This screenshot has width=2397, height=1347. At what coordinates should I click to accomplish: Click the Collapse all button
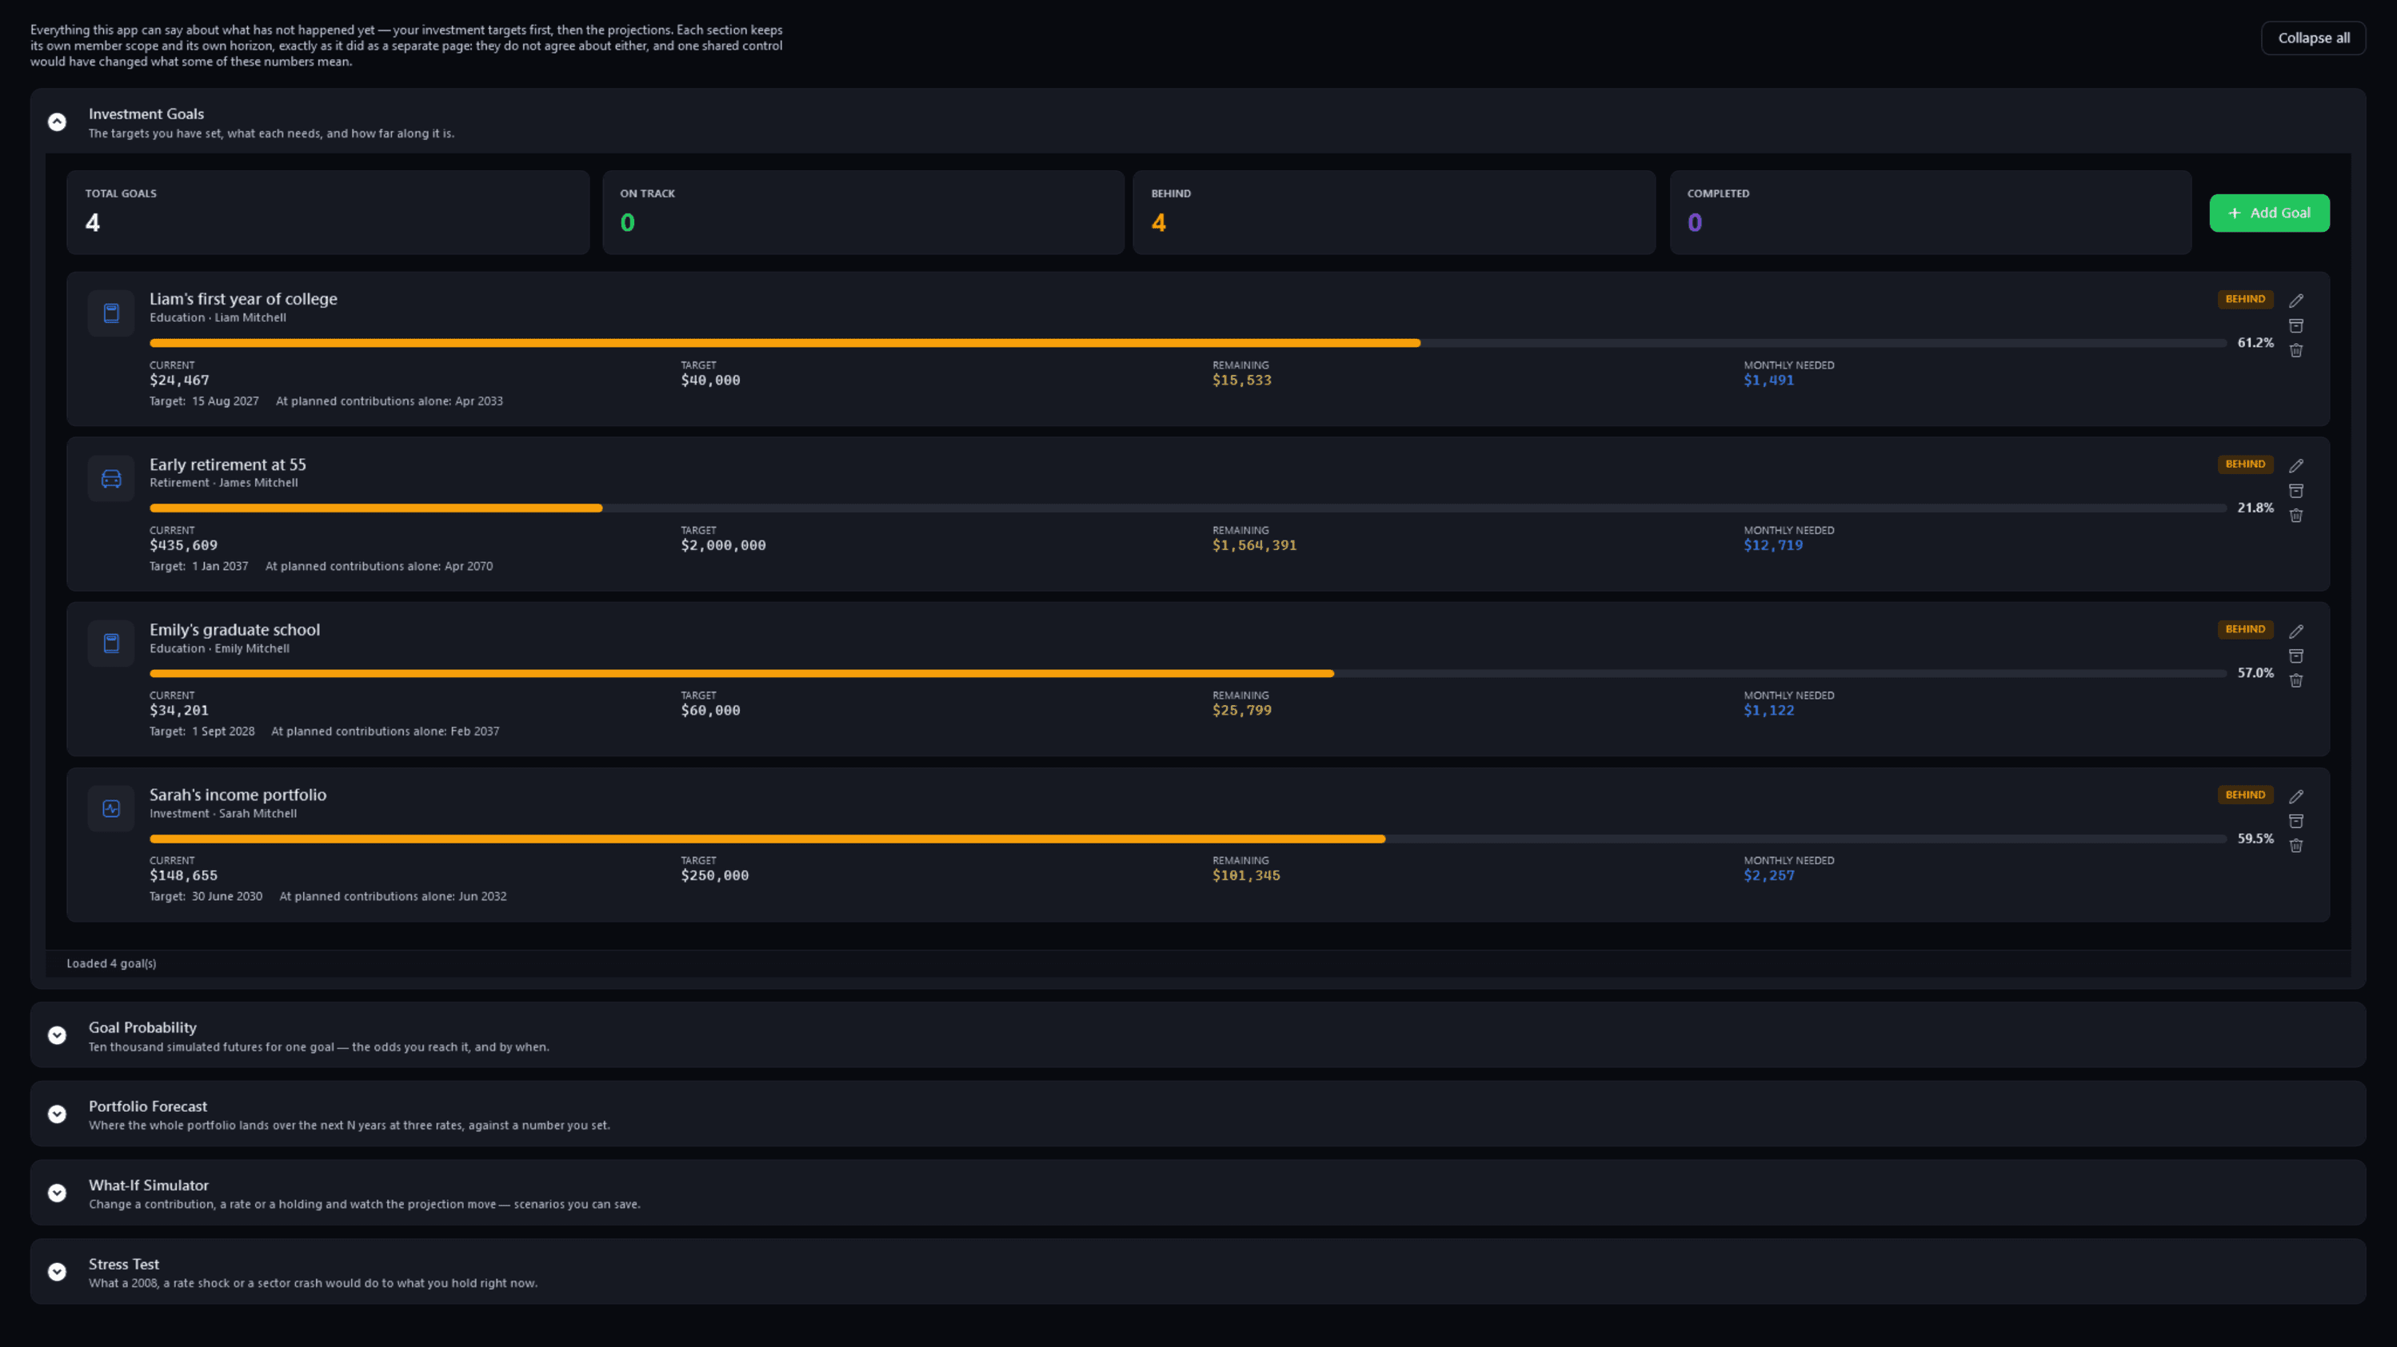(2313, 38)
